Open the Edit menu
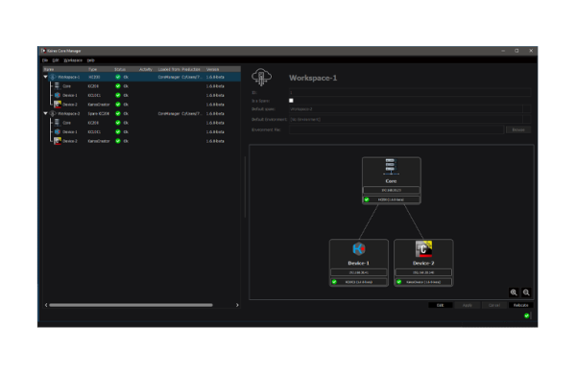576x373 pixels. pyautogui.click(x=56, y=60)
